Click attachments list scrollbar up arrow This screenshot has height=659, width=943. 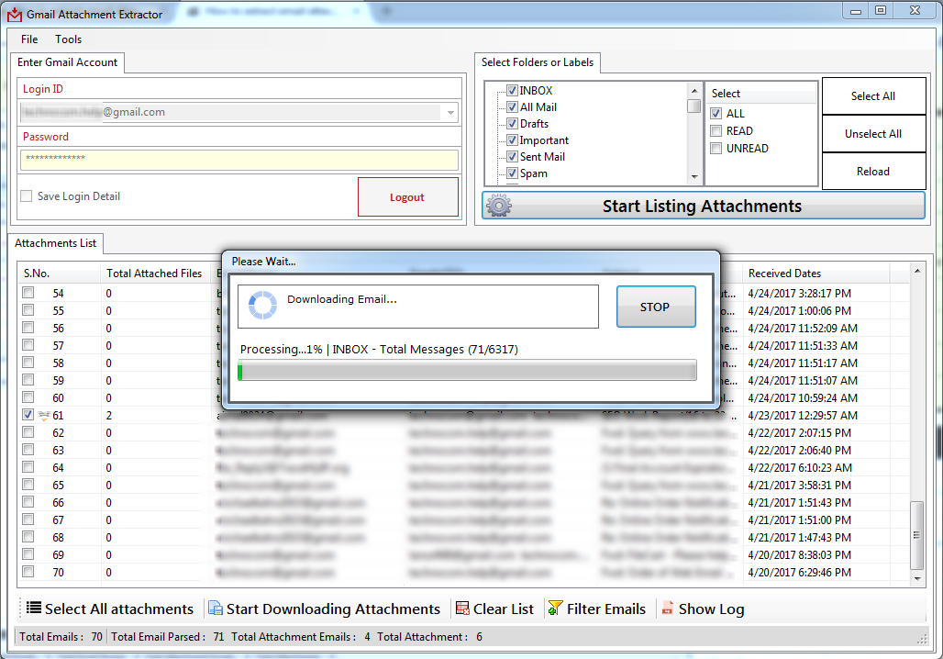917,272
